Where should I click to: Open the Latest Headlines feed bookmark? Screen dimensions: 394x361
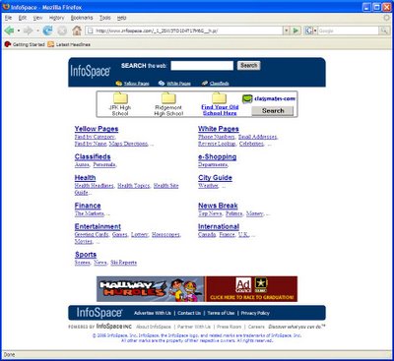tap(69, 44)
